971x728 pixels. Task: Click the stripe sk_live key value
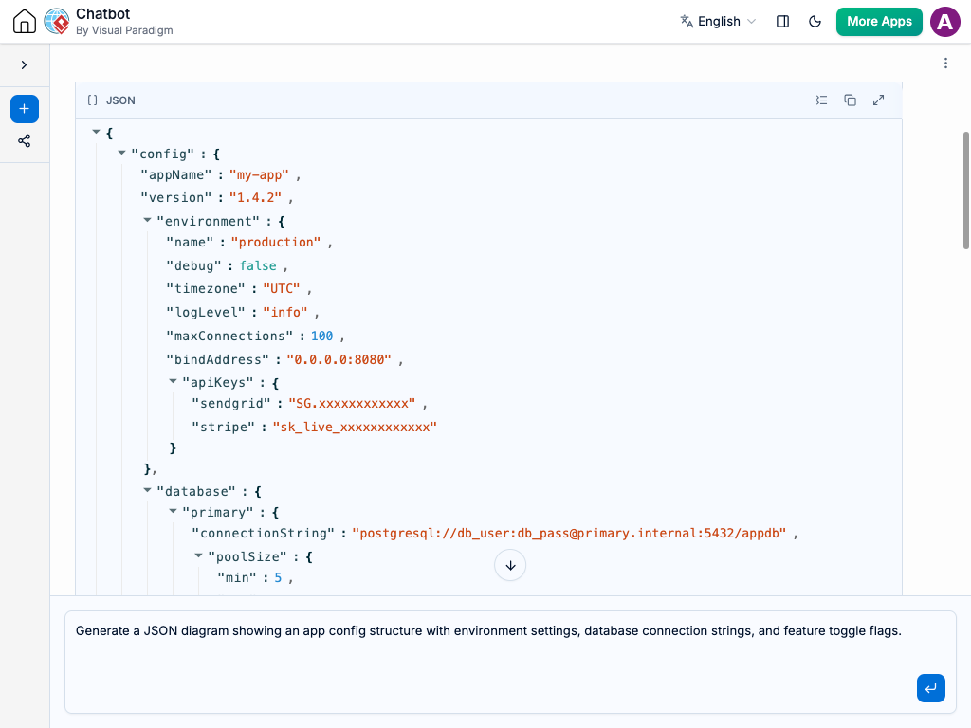[355, 428]
